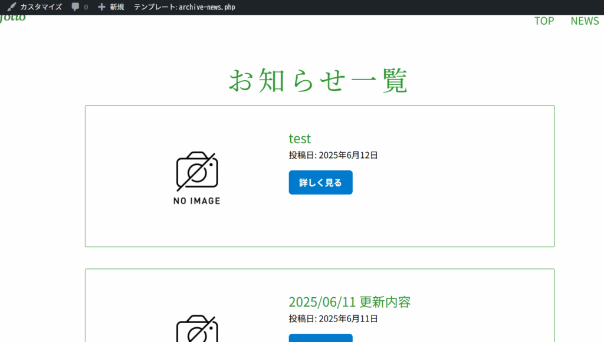This screenshot has width=604, height=342.
Task: Click the green folio site logo
Action: [x=12, y=18]
